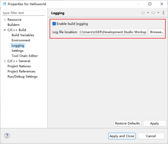Click the back navigation arrow icon
168x144 pixels.
(x=143, y=13)
